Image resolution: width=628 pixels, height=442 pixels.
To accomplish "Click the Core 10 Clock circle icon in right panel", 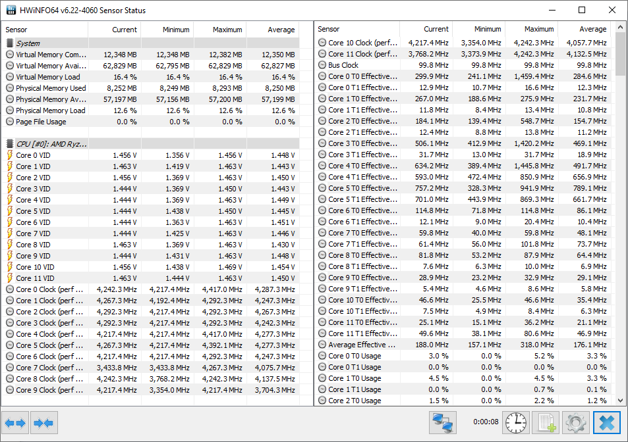I will 322,42.
